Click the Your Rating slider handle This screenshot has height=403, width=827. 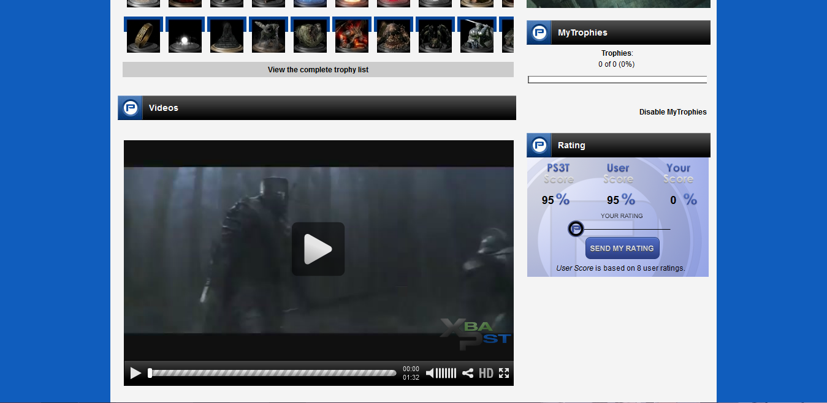click(x=576, y=229)
